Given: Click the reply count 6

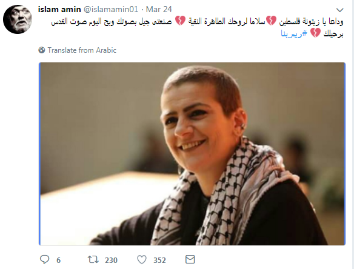Looking at the screenshot, I should (58, 260).
